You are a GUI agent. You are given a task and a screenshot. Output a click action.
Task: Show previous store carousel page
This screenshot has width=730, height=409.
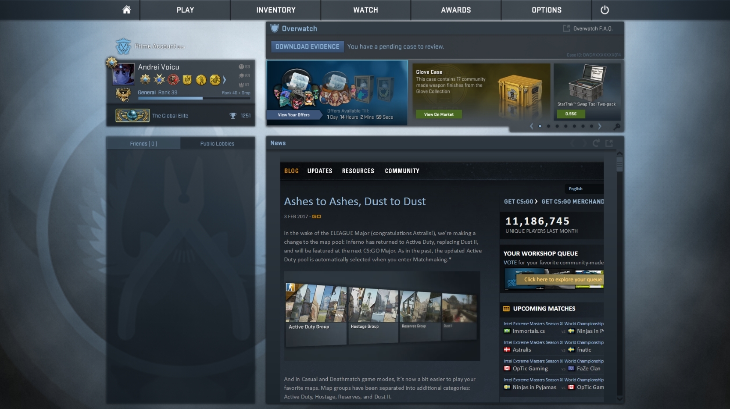coord(531,126)
